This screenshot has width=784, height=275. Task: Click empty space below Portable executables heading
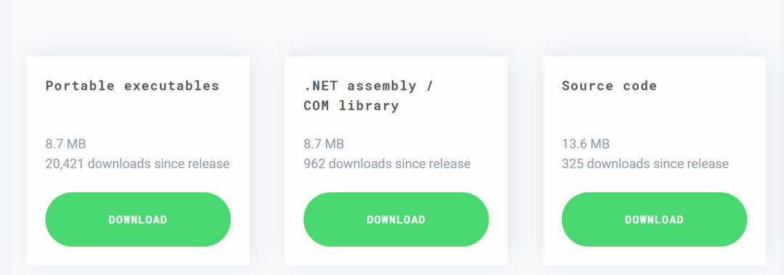pyautogui.click(x=137, y=116)
